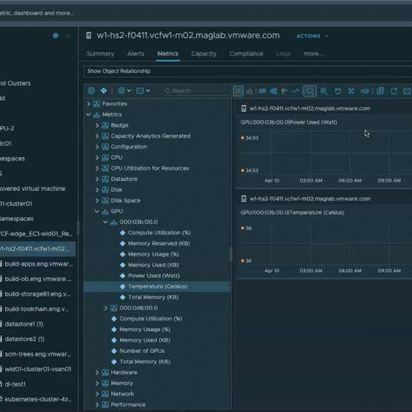This screenshot has width=412, height=412.
Task: Click the host icon next to page title
Action: (x=89, y=35)
